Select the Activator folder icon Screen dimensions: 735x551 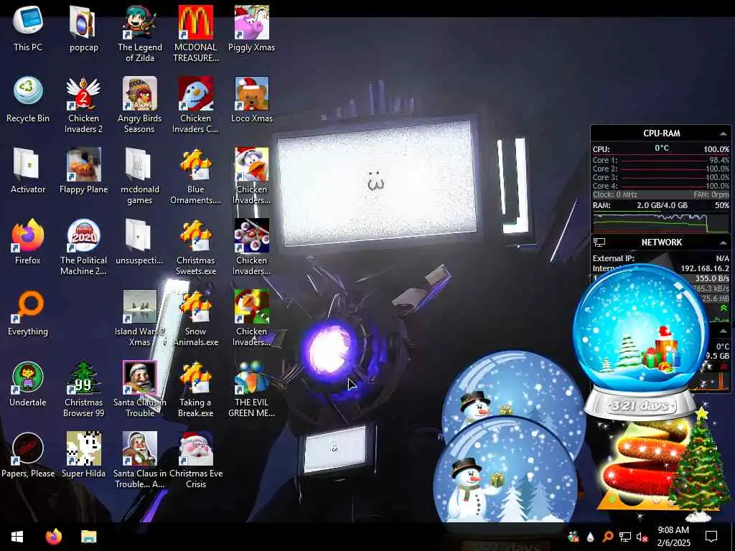(28, 171)
